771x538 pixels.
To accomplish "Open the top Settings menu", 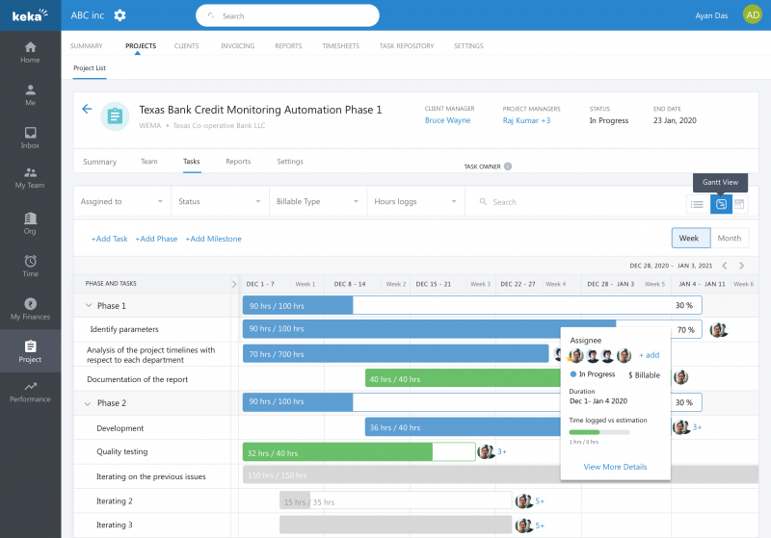I will tap(468, 45).
